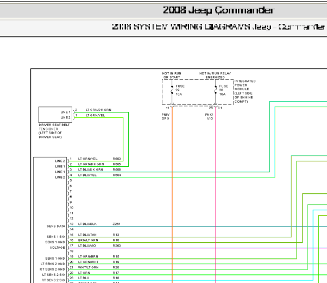Click the 'FUSE 30 10A' label
Viewport: 327px width, 283px height.
(224, 90)
